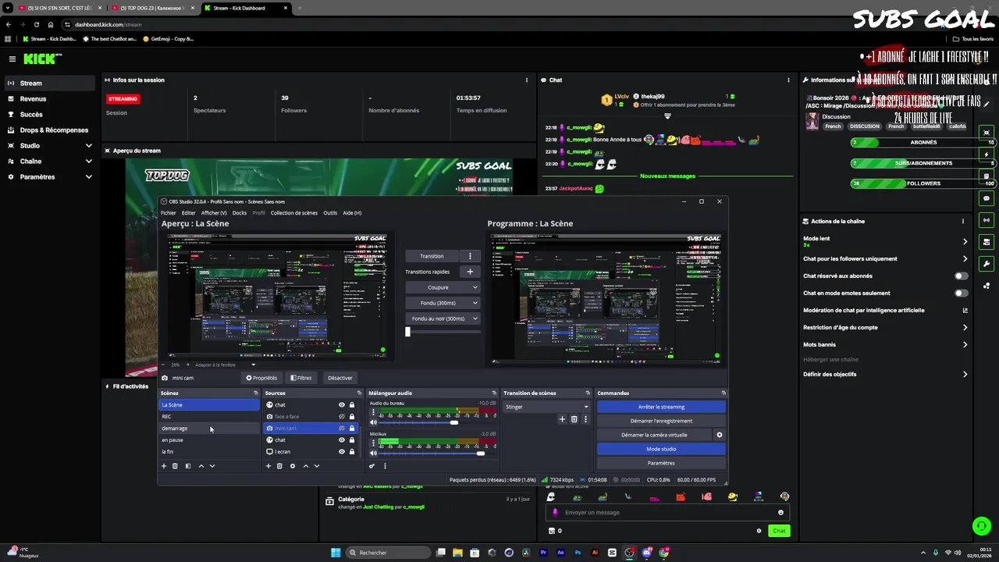This screenshot has height=562, width=999.
Task: Open Collection de scènes menu
Action: coord(293,213)
